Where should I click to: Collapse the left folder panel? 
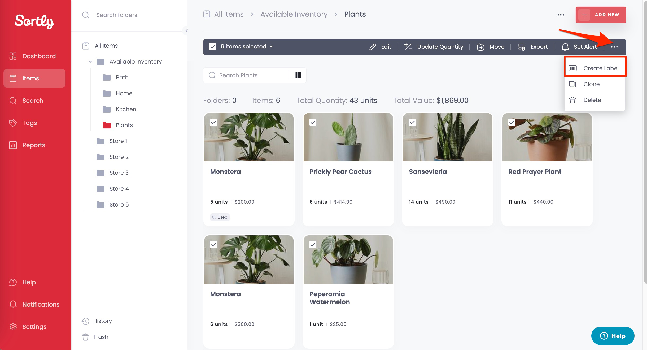pos(187,30)
